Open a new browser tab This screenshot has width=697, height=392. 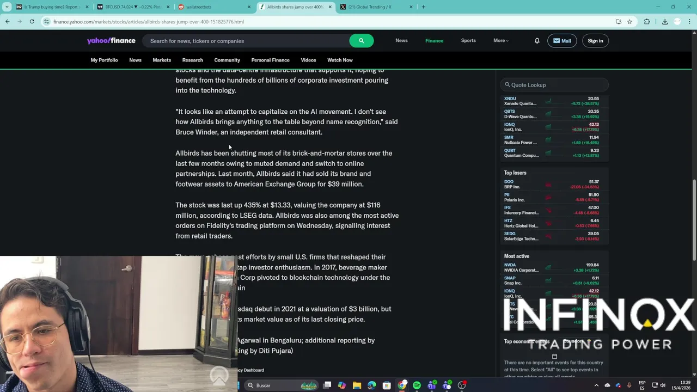[x=423, y=7]
